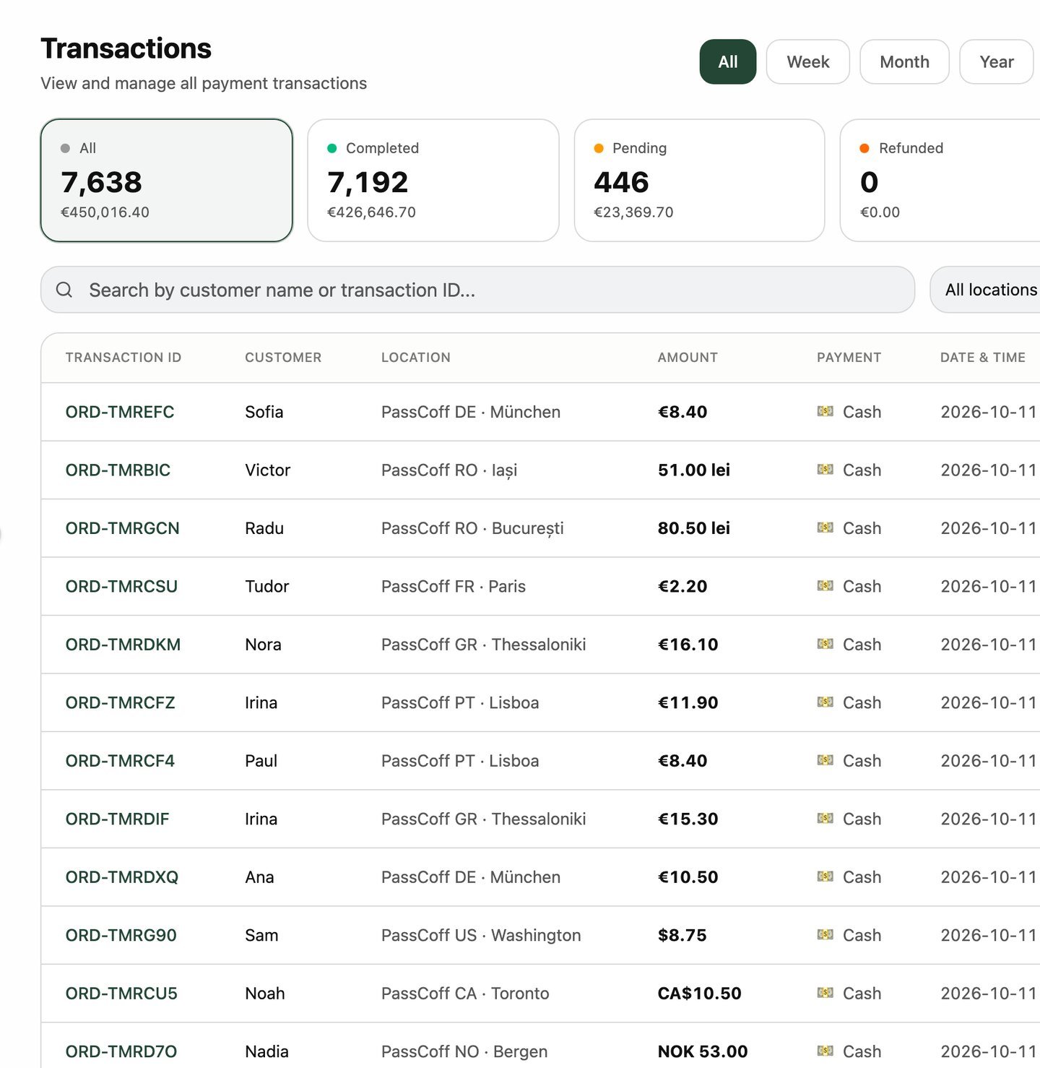Click the search magnifier icon
Viewport: 1040px width, 1068px height.
coord(64,290)
